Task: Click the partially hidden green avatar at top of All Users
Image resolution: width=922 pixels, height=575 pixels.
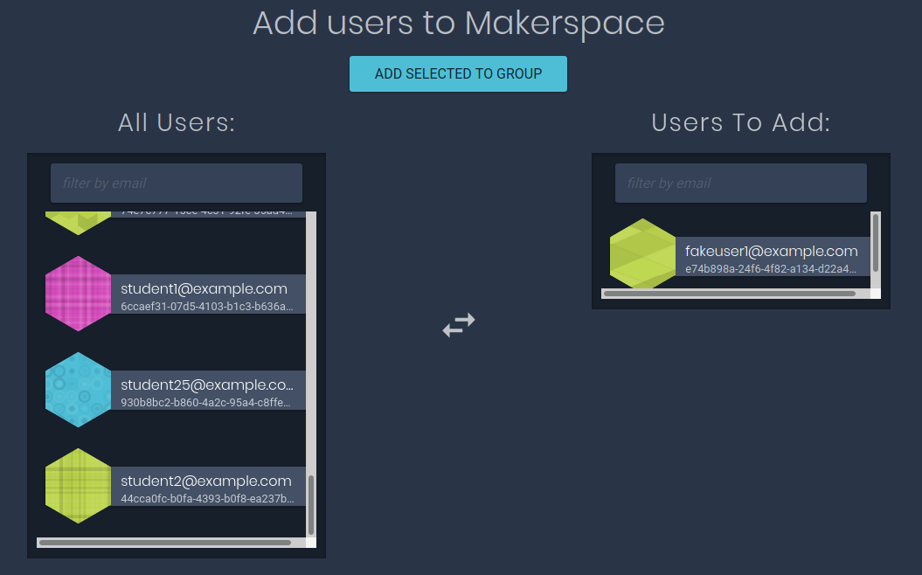Action: pos(78,224)
